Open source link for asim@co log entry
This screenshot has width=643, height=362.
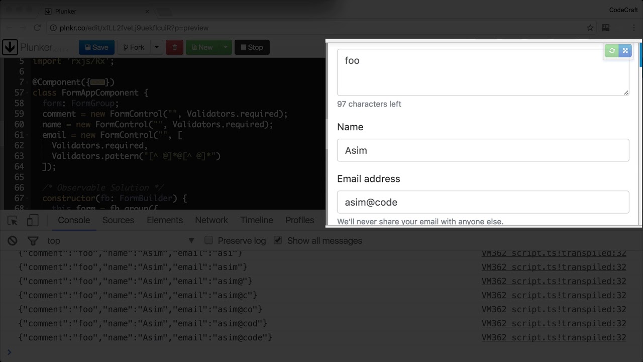[x=554, y=309]
